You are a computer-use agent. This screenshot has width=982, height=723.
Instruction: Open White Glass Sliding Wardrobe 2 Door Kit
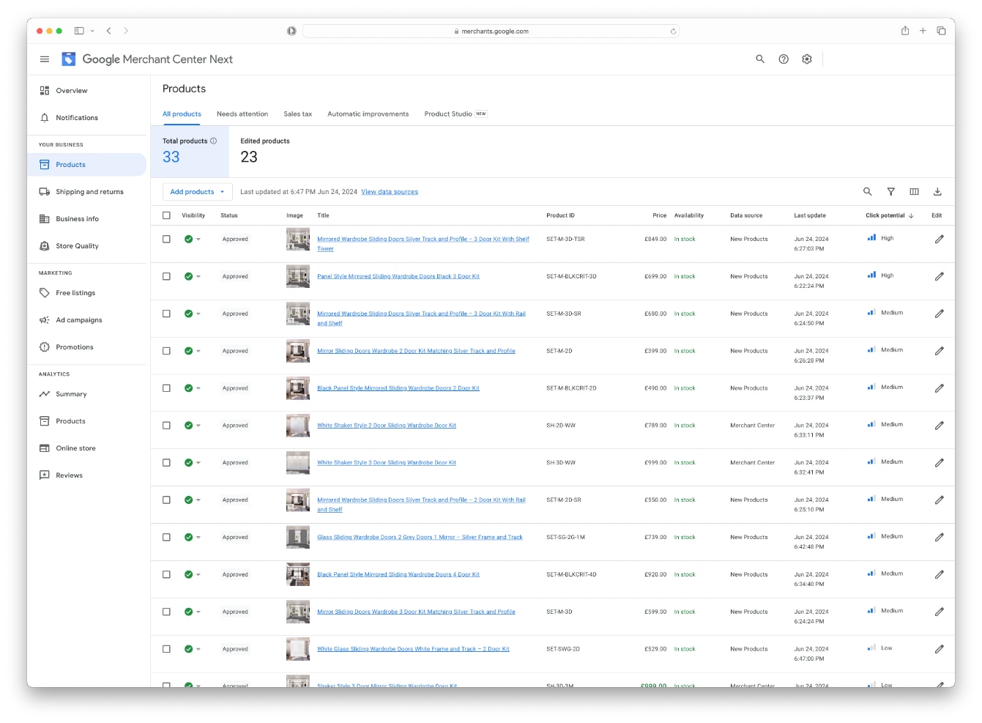pyautogui.click(x=413, y=649)
